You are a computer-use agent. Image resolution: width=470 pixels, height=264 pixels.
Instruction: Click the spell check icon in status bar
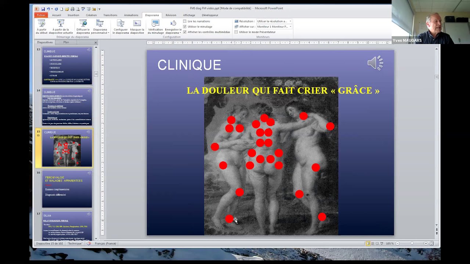[88, 243]
